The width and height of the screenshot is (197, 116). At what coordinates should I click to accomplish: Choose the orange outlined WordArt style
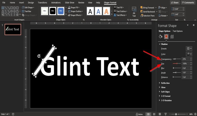tap(106, 11)
